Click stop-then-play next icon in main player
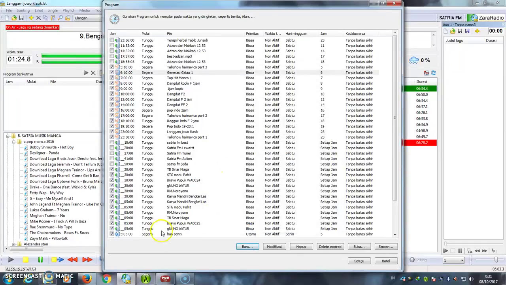Screen dimensions: 506x285 58,260
